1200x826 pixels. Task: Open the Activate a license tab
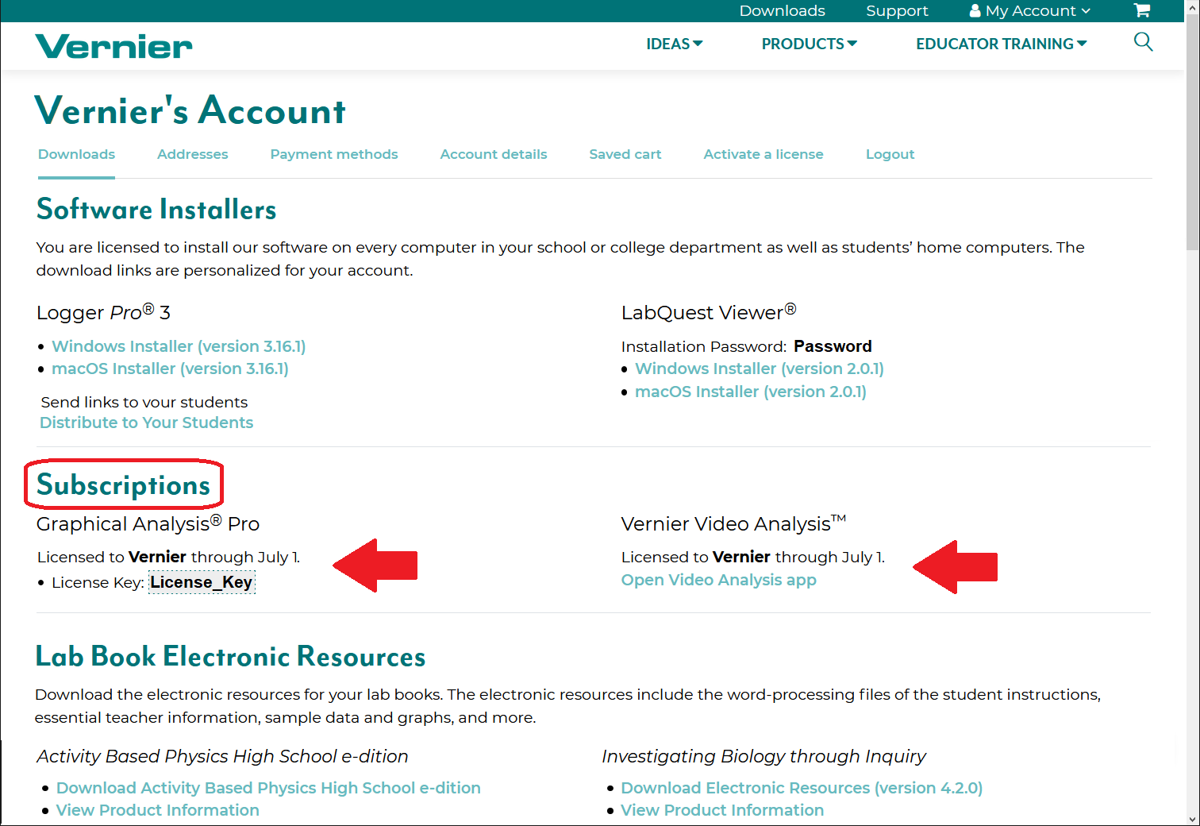click(x=763, y=154)
